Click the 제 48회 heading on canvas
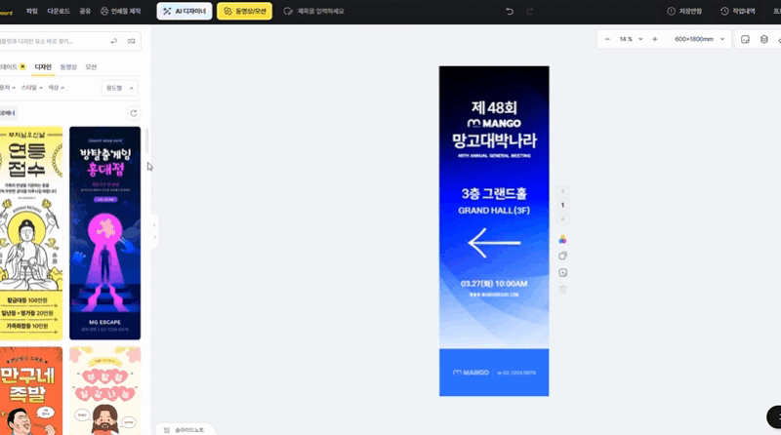Screen dimensions: 781x435 pos(494,107)
